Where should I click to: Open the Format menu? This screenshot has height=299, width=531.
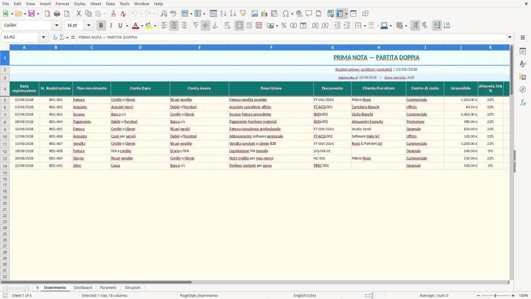62,4
